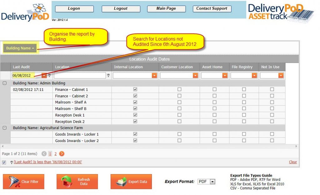The height and width of the screenshot is (195, 320).
Task: Click the orange next-page arrow icon
Action: (62, 154)
